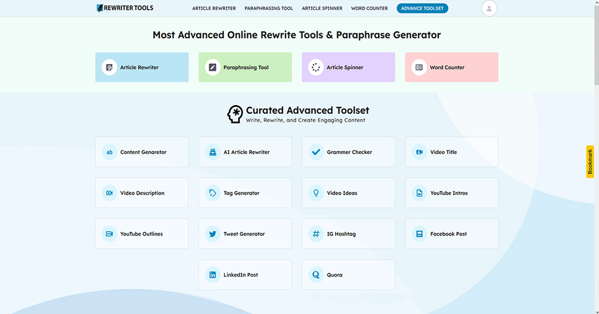Select the Content Generator tool icon
Screen dimensions: 599x314
pyautogui.click(x=109, y=152)
